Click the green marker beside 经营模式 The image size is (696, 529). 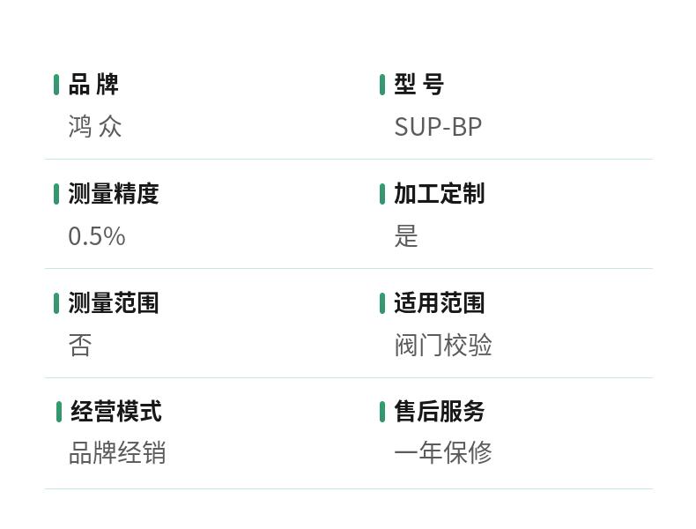point(59,412)
